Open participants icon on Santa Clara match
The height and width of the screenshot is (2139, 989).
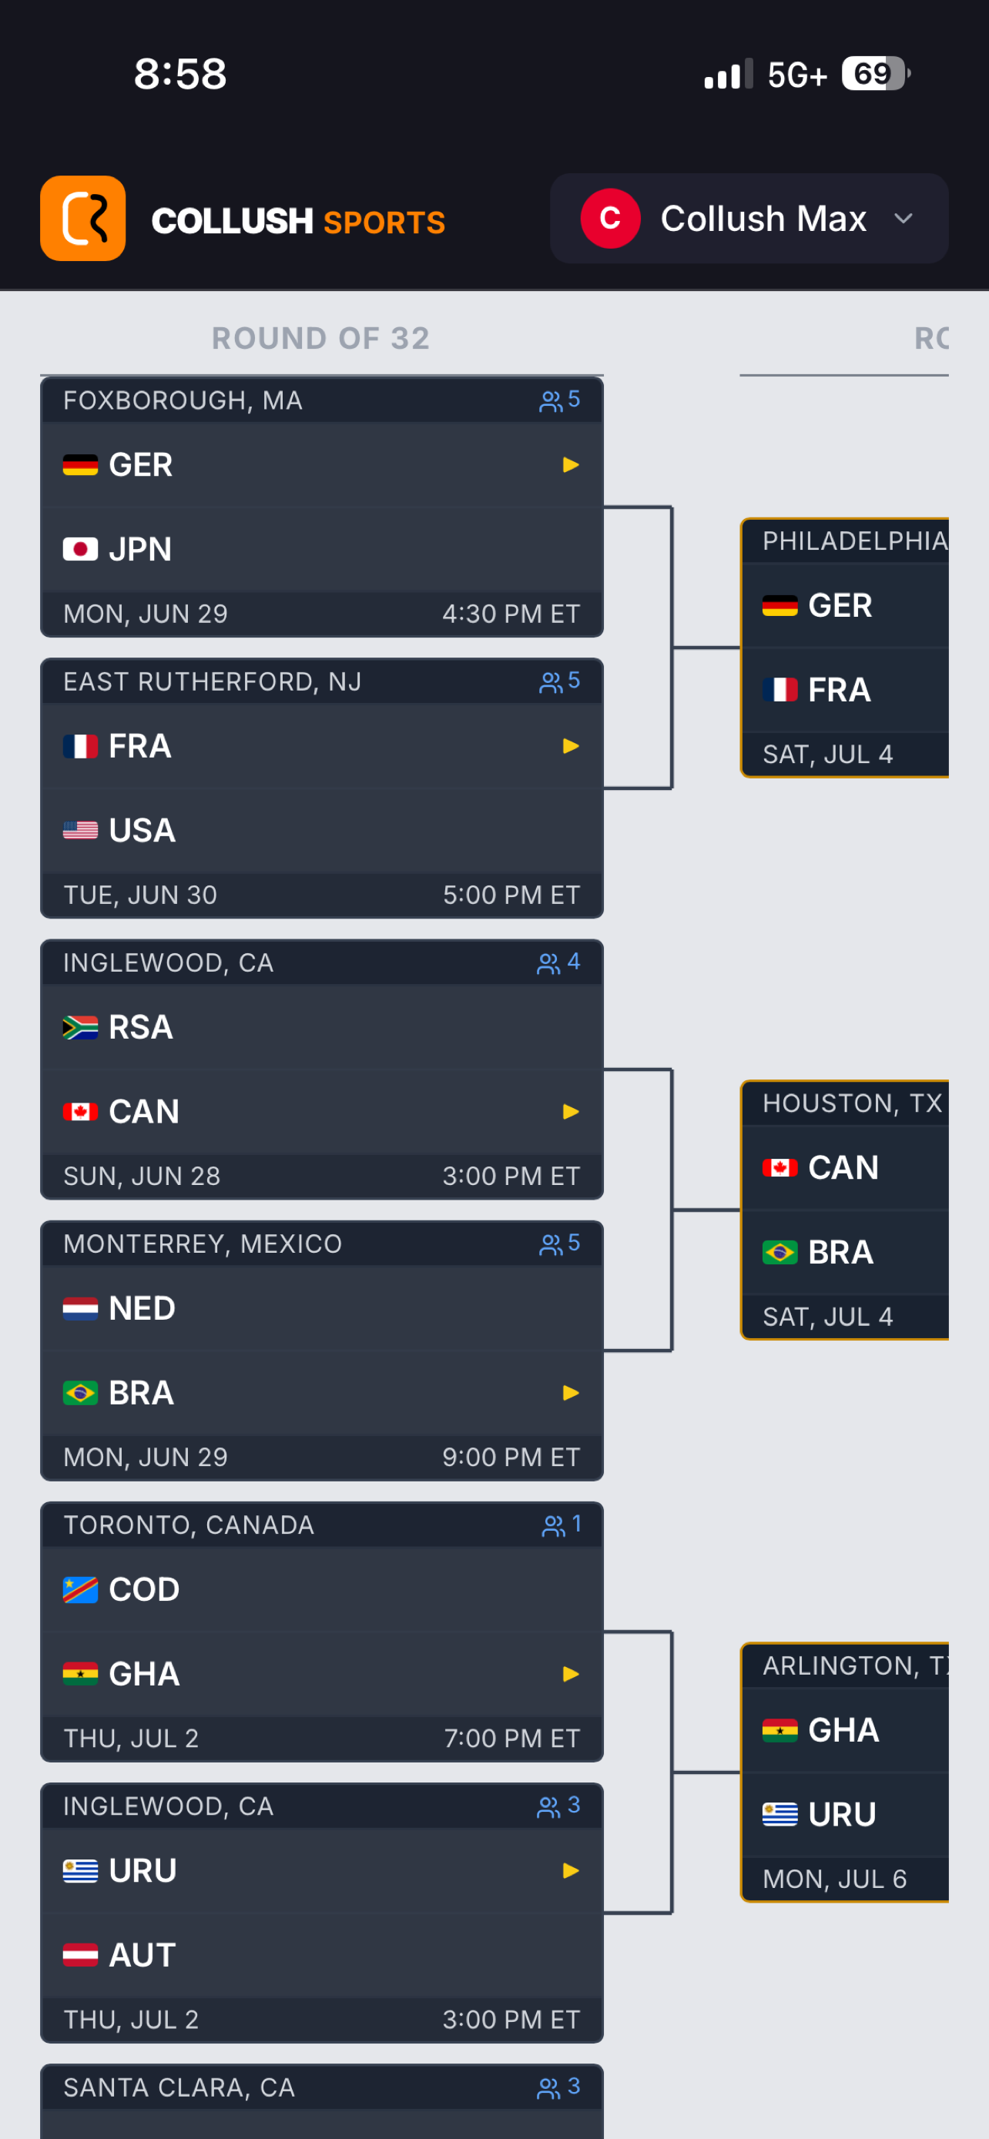pos(548,2087)
